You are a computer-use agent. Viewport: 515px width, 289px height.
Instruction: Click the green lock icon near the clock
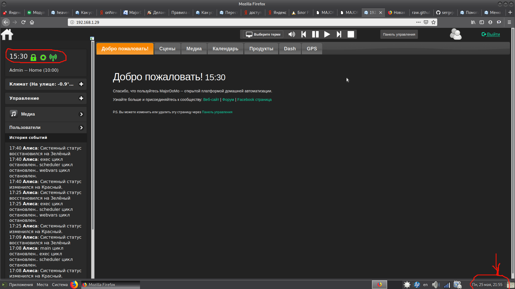[x=33, y=57]
